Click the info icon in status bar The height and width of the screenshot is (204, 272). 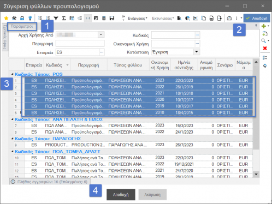click(x=13, y=182)
